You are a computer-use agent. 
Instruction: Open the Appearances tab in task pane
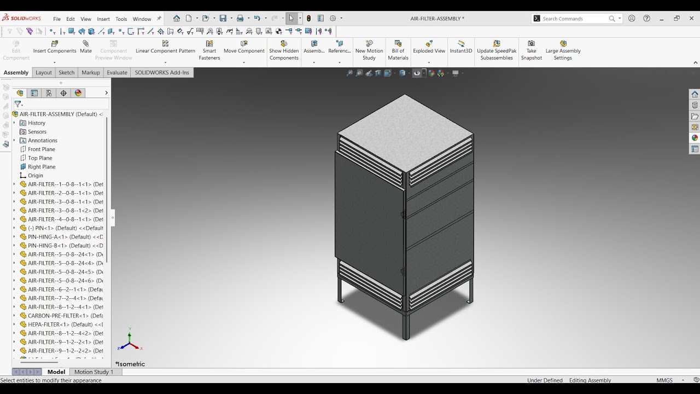(695, 138)
